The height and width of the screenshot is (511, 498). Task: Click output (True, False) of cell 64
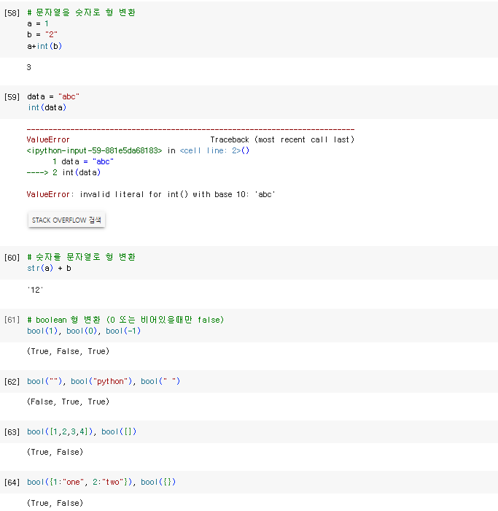(x=55, y=503)
